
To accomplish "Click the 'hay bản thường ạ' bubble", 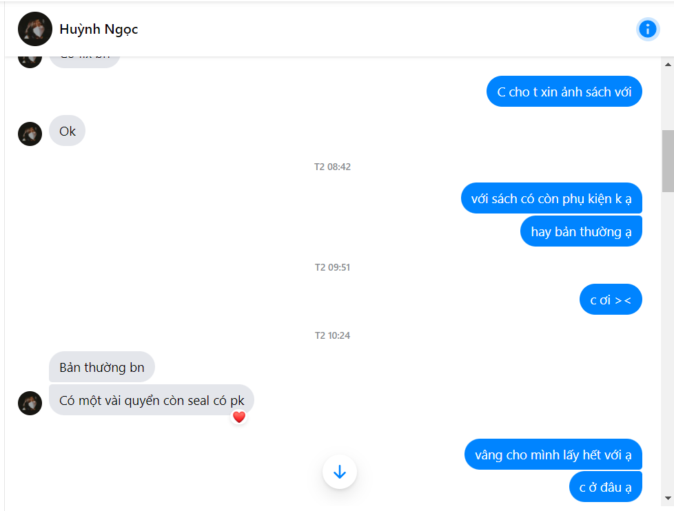I will [581, 231].
